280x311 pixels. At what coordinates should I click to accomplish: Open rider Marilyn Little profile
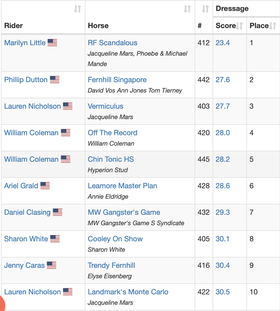[x=25, y=43]
